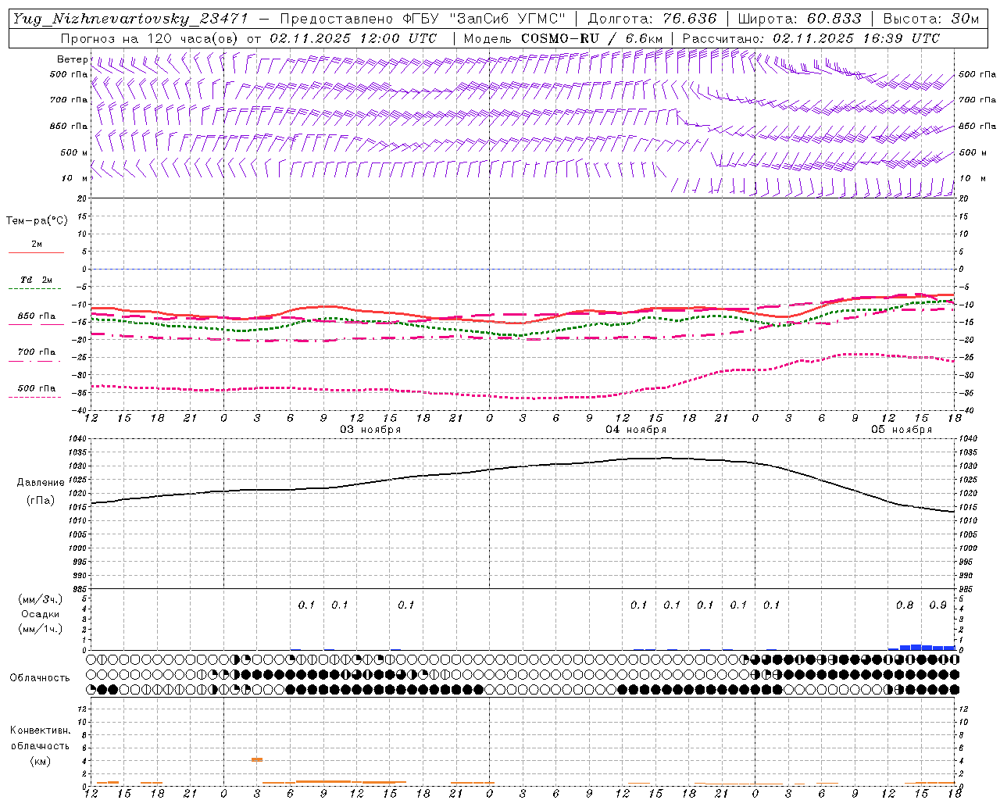Click the 'Td 2м' dashed legend line
The width and height of the screenshot is (1000, 800).
click(x=36, y=289)
